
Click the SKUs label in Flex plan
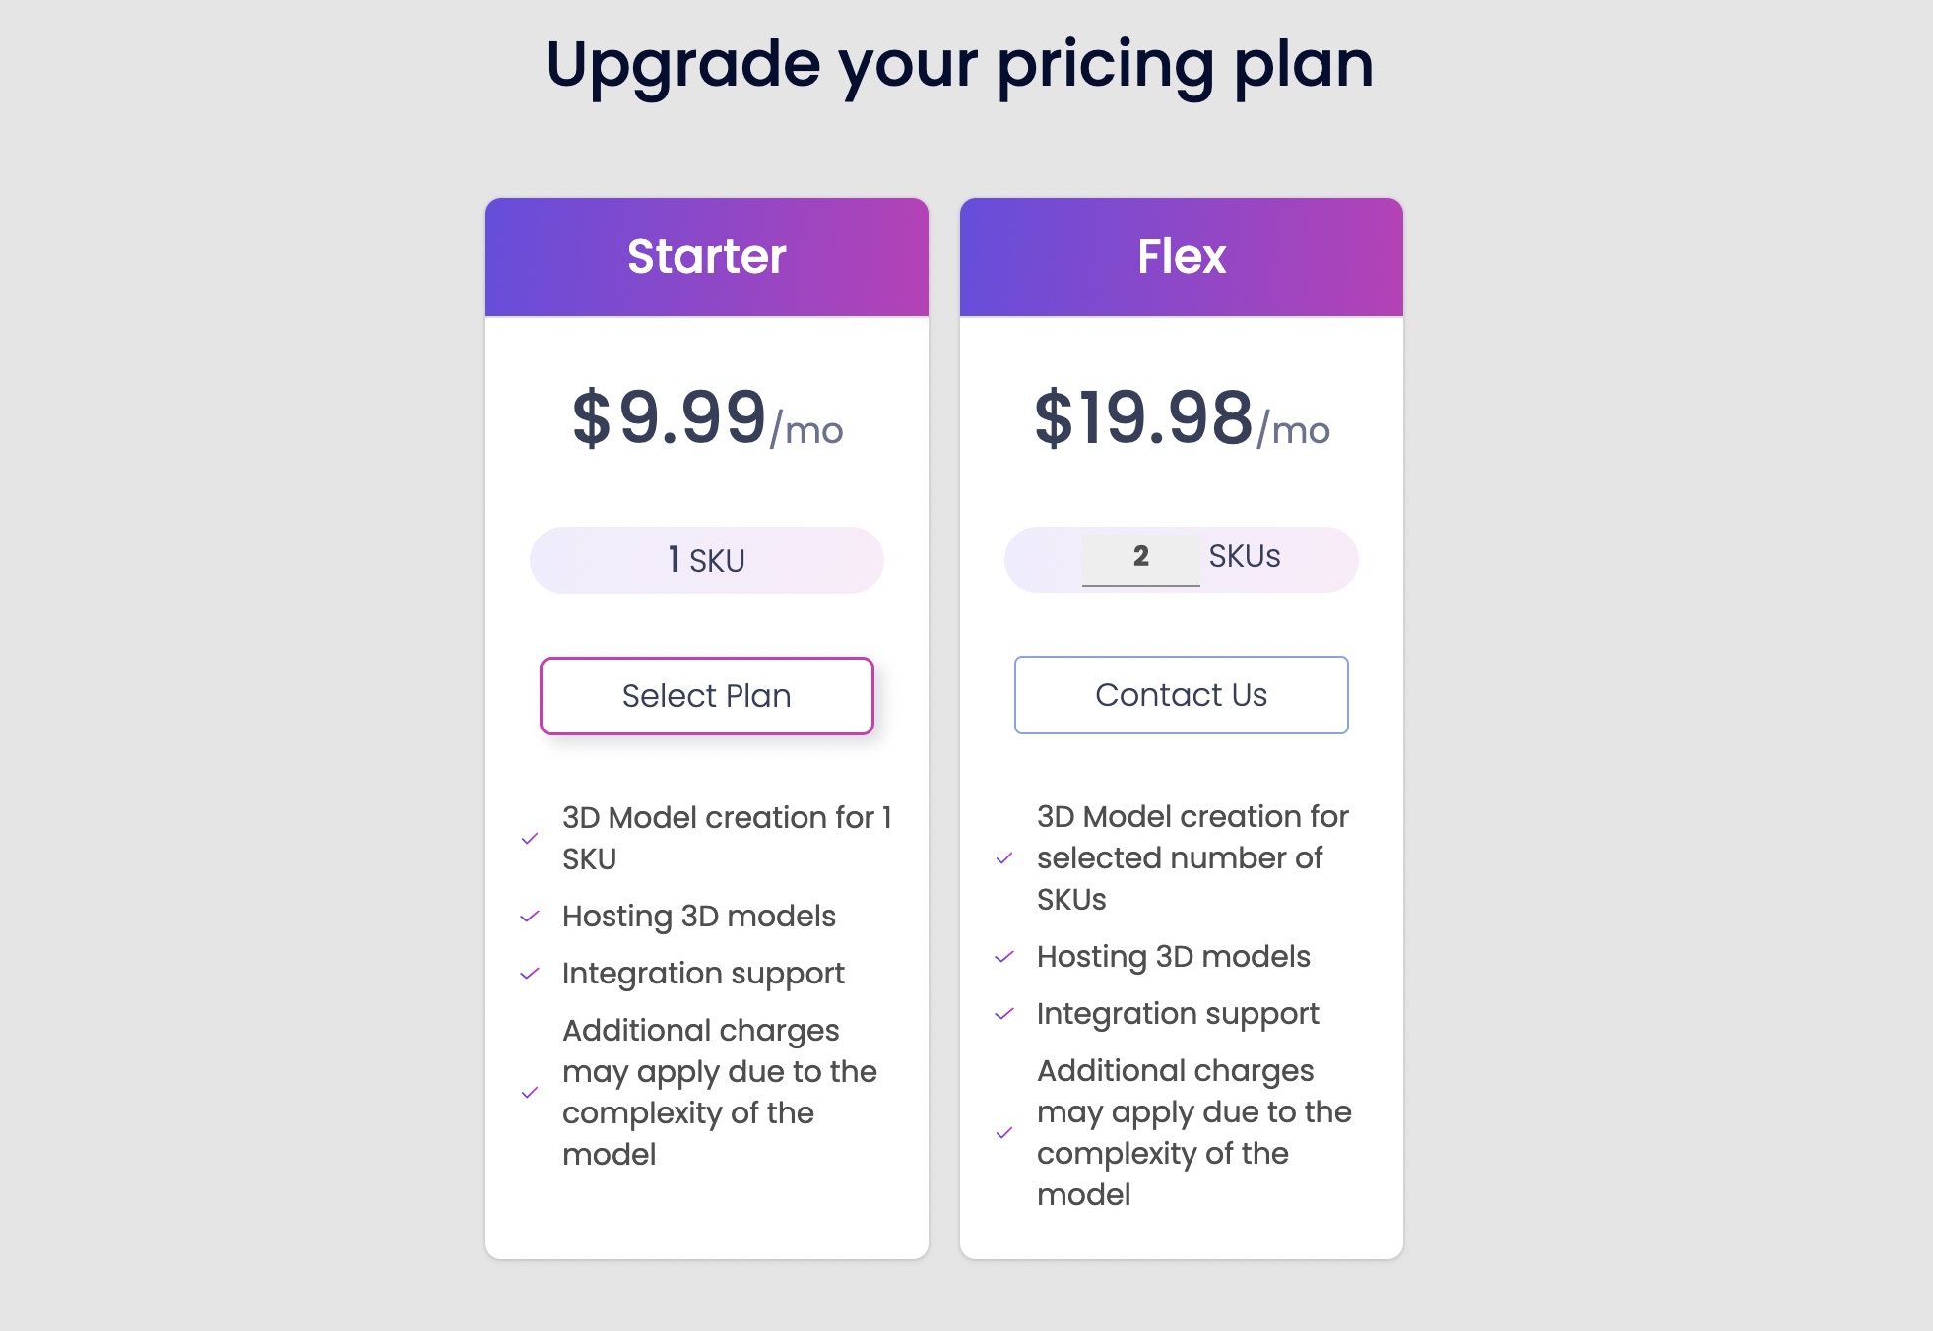(1245, 556)
